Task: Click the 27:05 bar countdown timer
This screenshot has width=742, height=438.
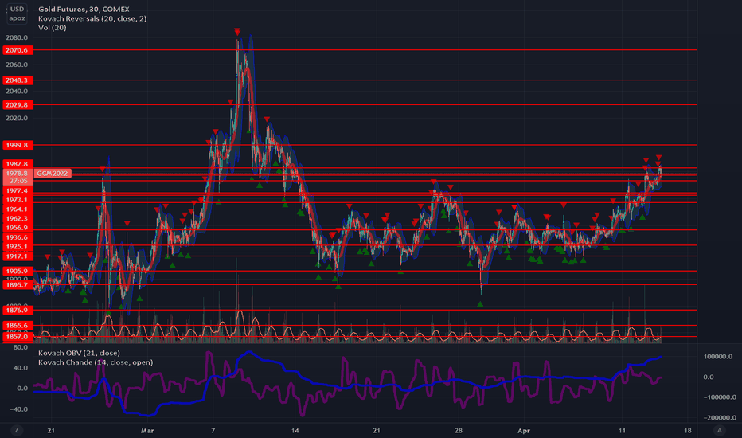Action: pyautogui.click(x=18, y=182)
